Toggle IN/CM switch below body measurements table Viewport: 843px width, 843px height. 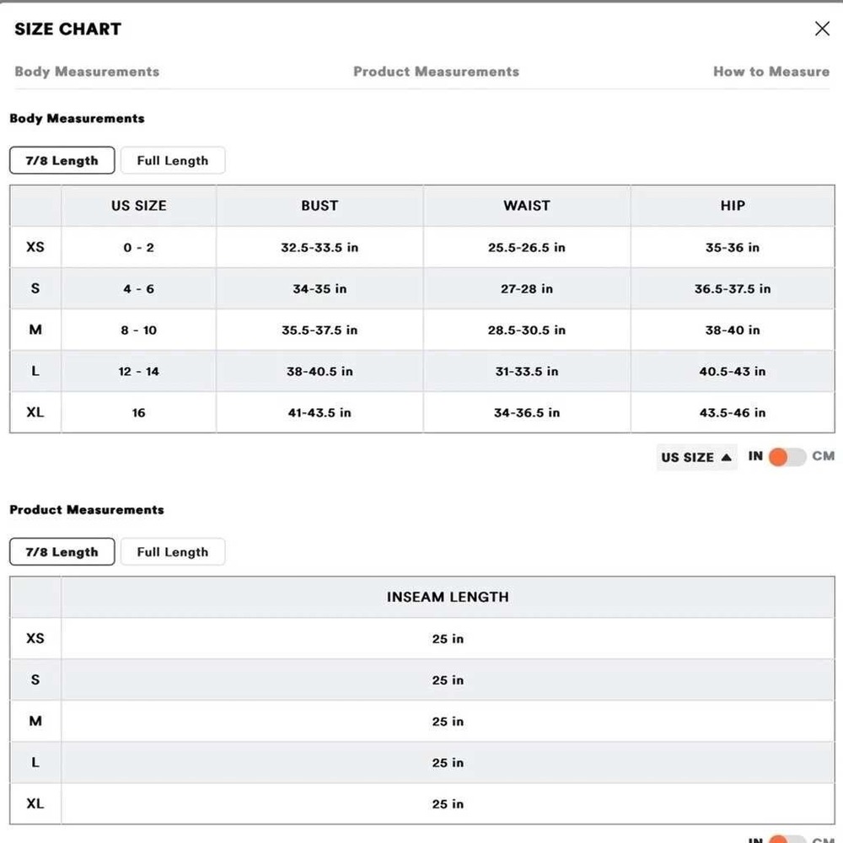pyautogui.click(x=787, y=457)
